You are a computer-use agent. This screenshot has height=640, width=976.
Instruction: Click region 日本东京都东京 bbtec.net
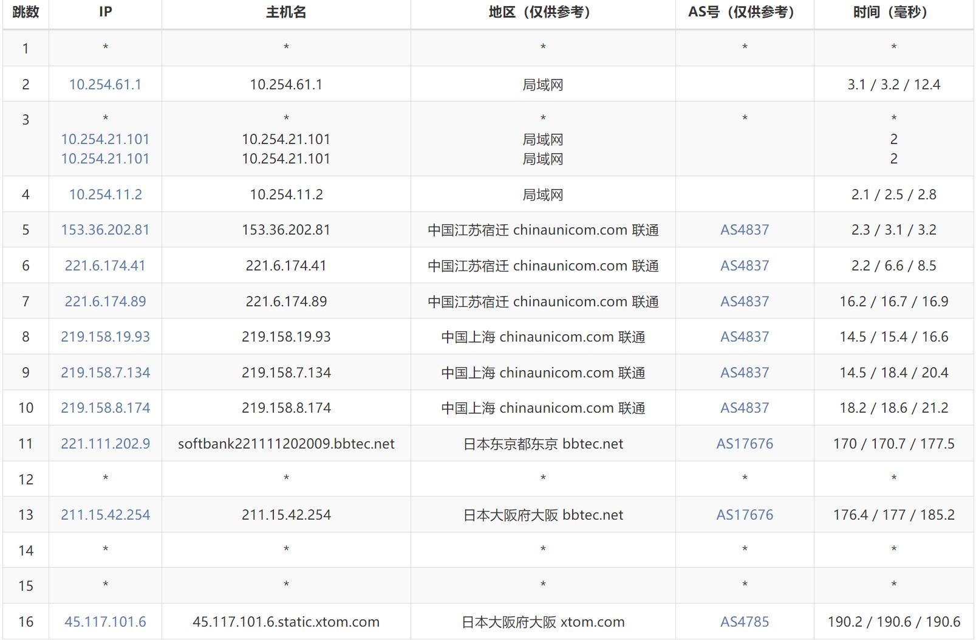[x=543, y=444]
